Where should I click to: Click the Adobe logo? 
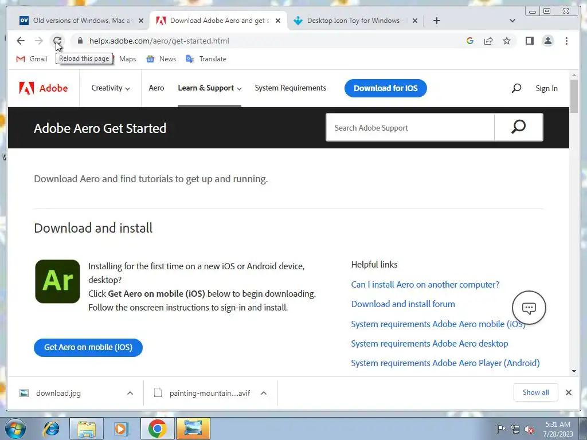(x=44, y=88)
